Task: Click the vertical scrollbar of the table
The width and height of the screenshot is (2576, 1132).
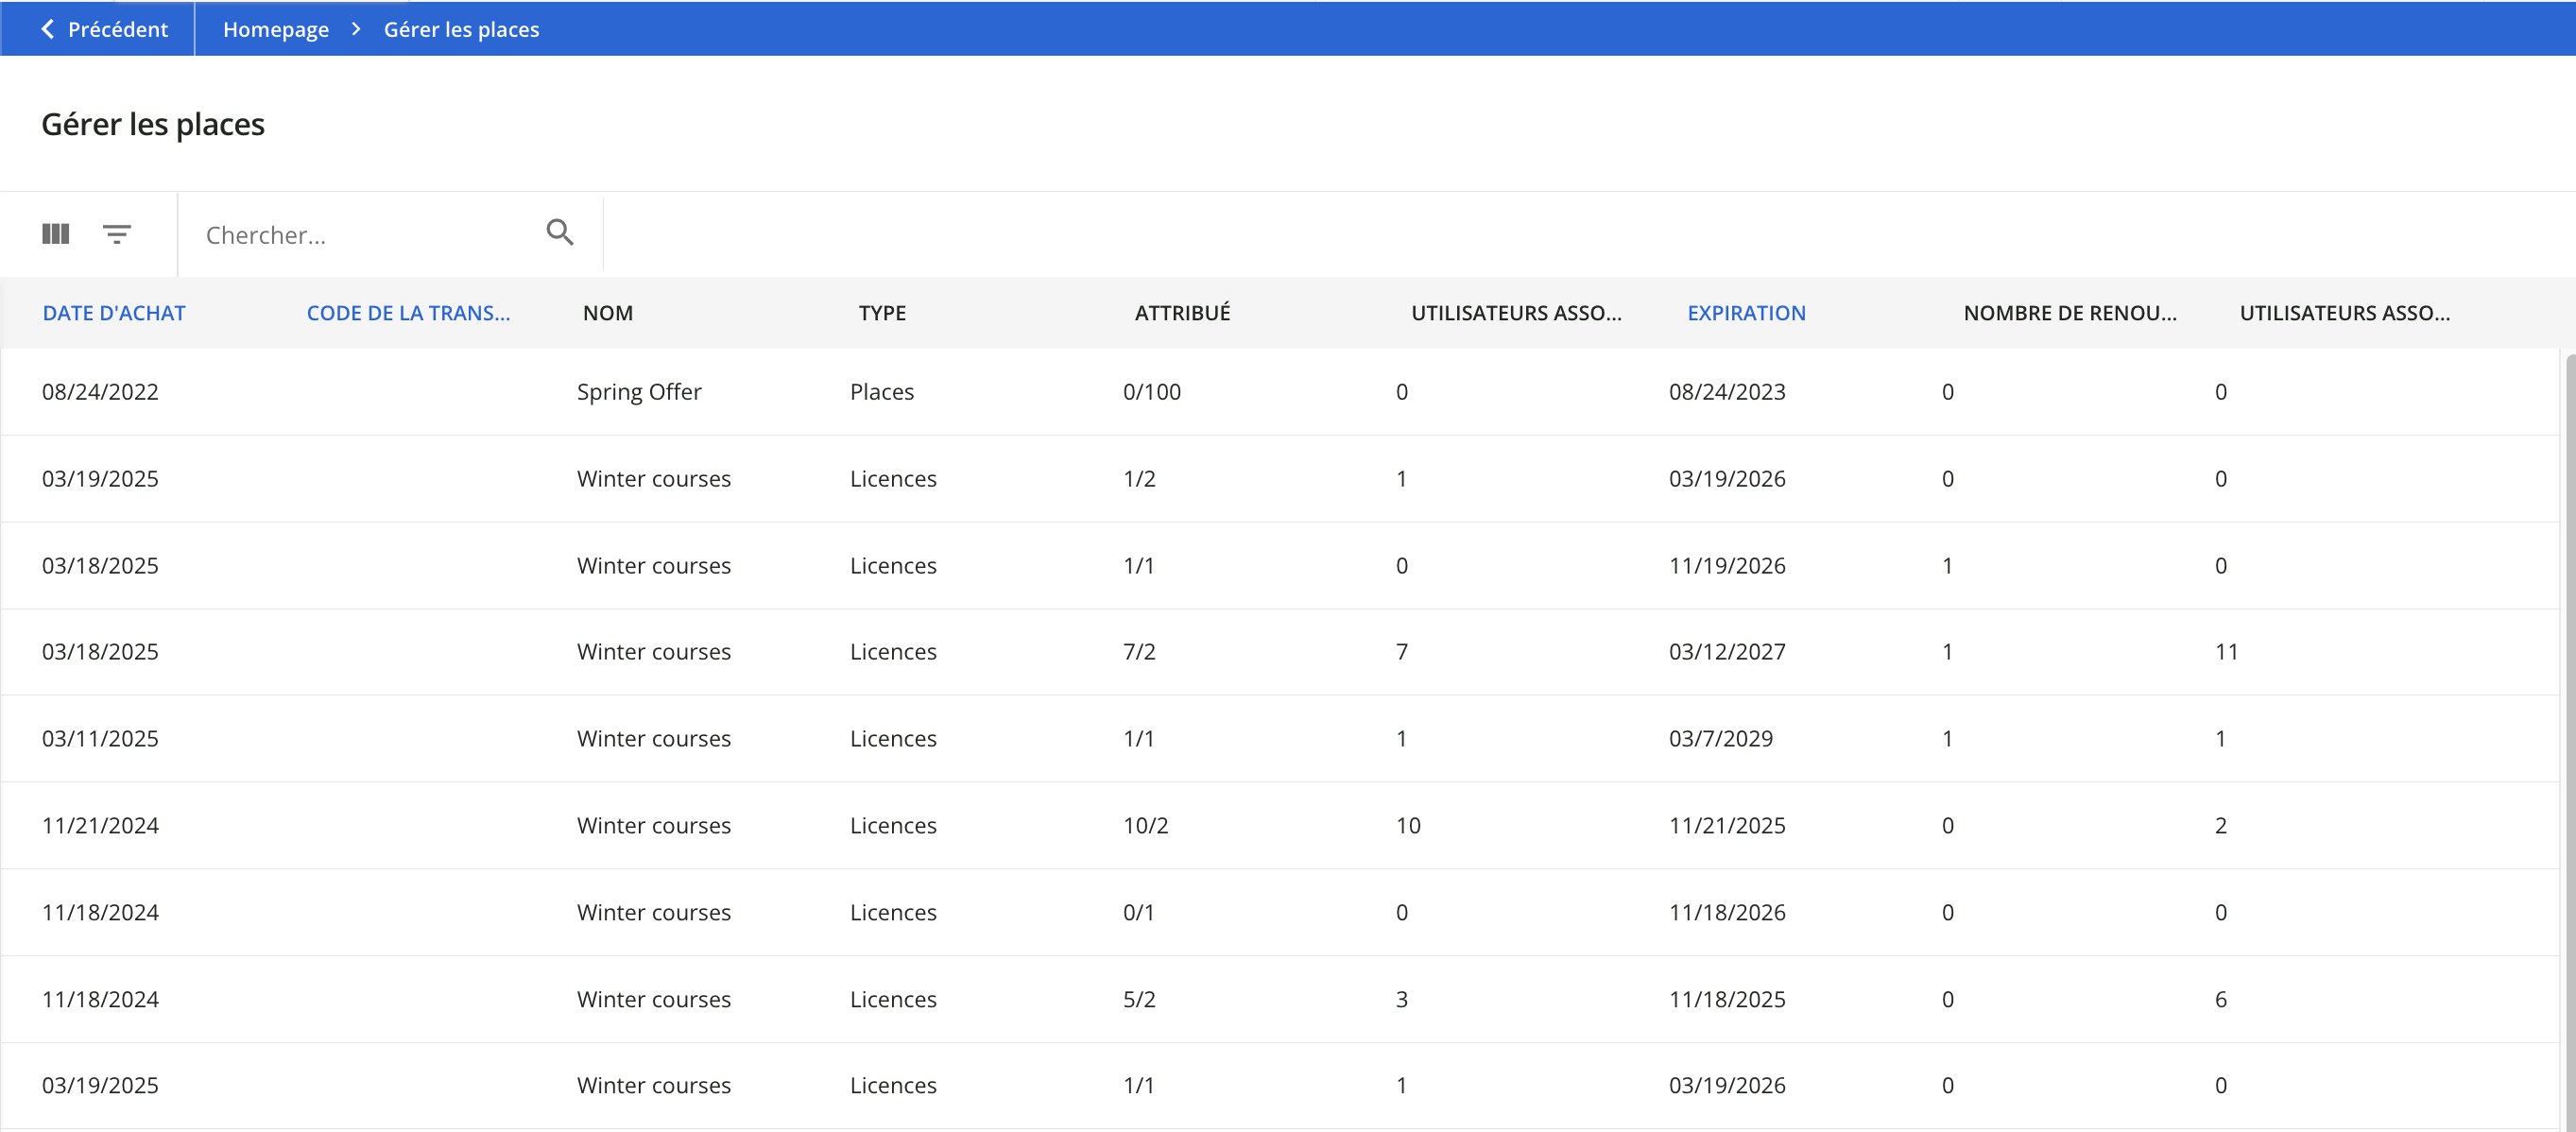Action: (2569, 741)
